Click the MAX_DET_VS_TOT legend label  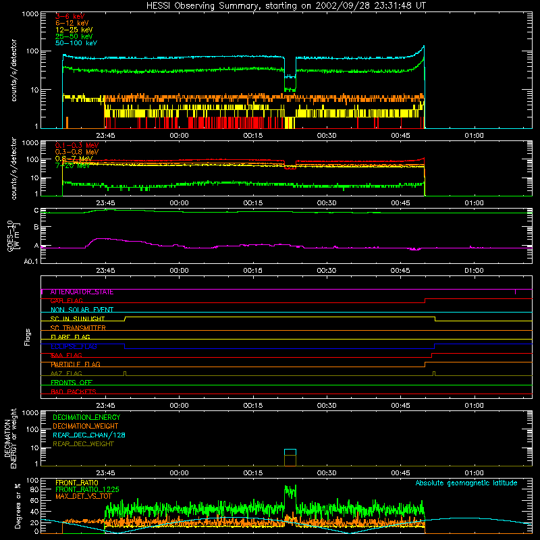[x=83, y=496]
